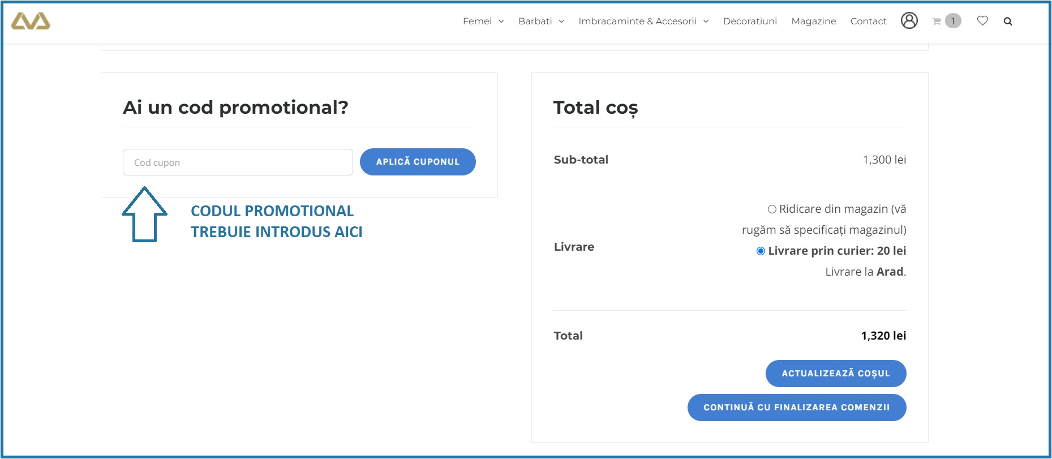Select Livrare prin curier radio option

[x=761, y=251]
